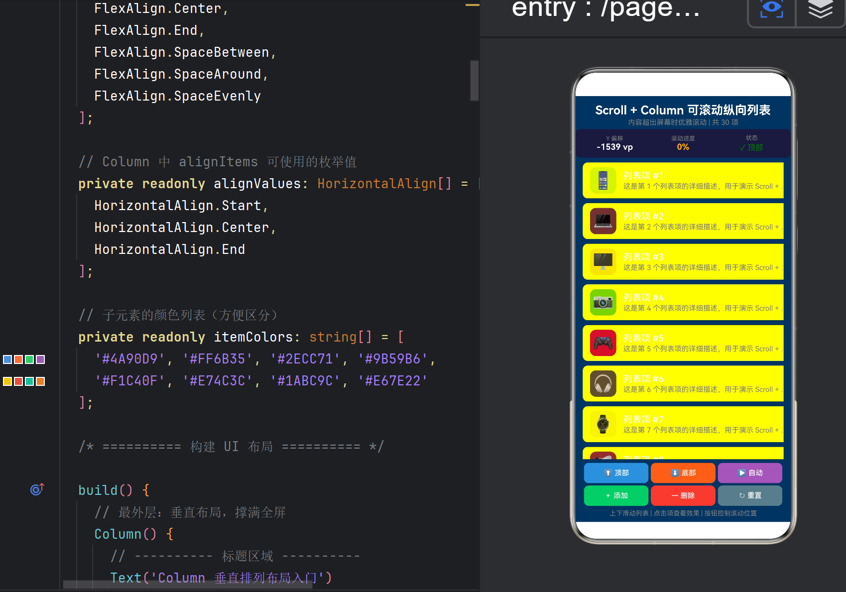Tap the watch icon of 列表项 #7
The width and height of the screenshot is (846, 592).
603,424
